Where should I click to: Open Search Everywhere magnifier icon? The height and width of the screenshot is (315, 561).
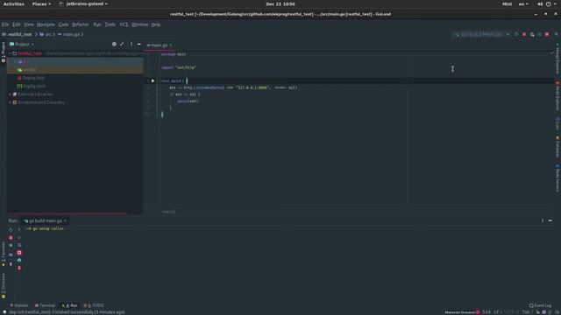click(x=557, y=34)
